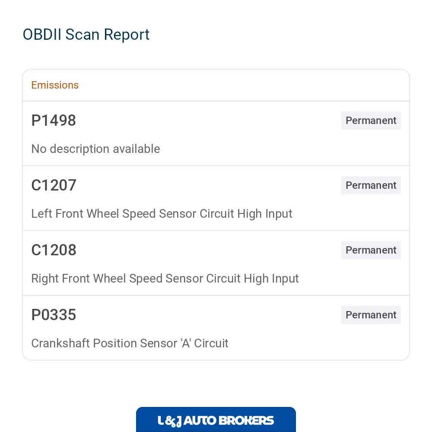The height and width of the screenshot is (432, 432).
Task: Click the Permanent badge for C1207
Action: click(x=371, y=185)
